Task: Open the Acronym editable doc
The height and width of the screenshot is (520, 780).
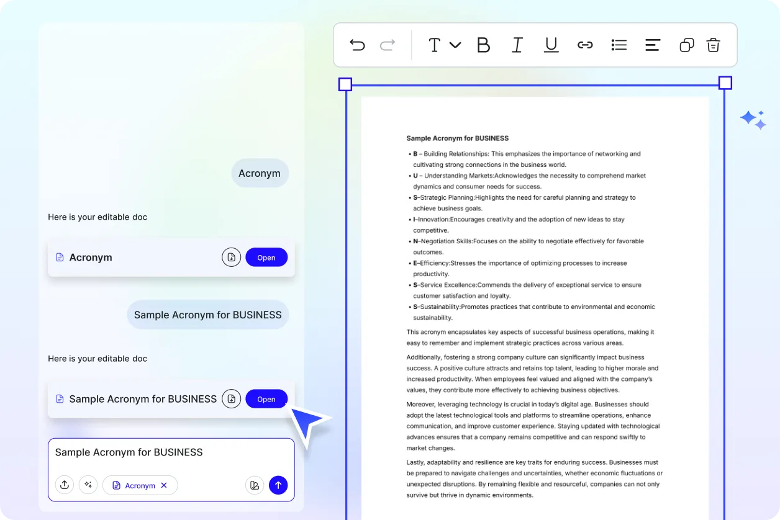Action: click(x=266, y=257)
